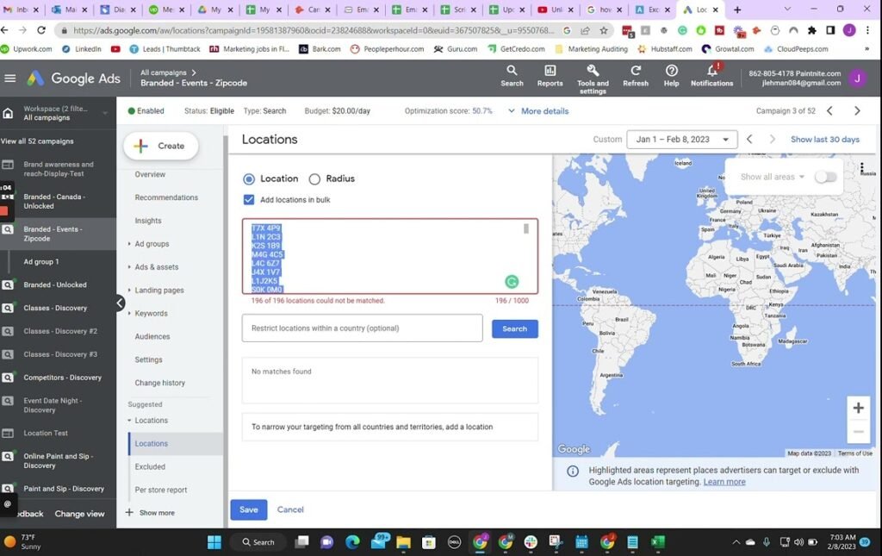Open the Windows Start menu

pyautogui.click(x=214, y=542)
